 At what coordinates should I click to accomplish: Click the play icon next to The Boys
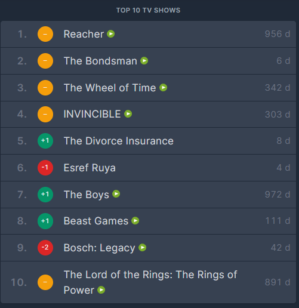point(116,194)
